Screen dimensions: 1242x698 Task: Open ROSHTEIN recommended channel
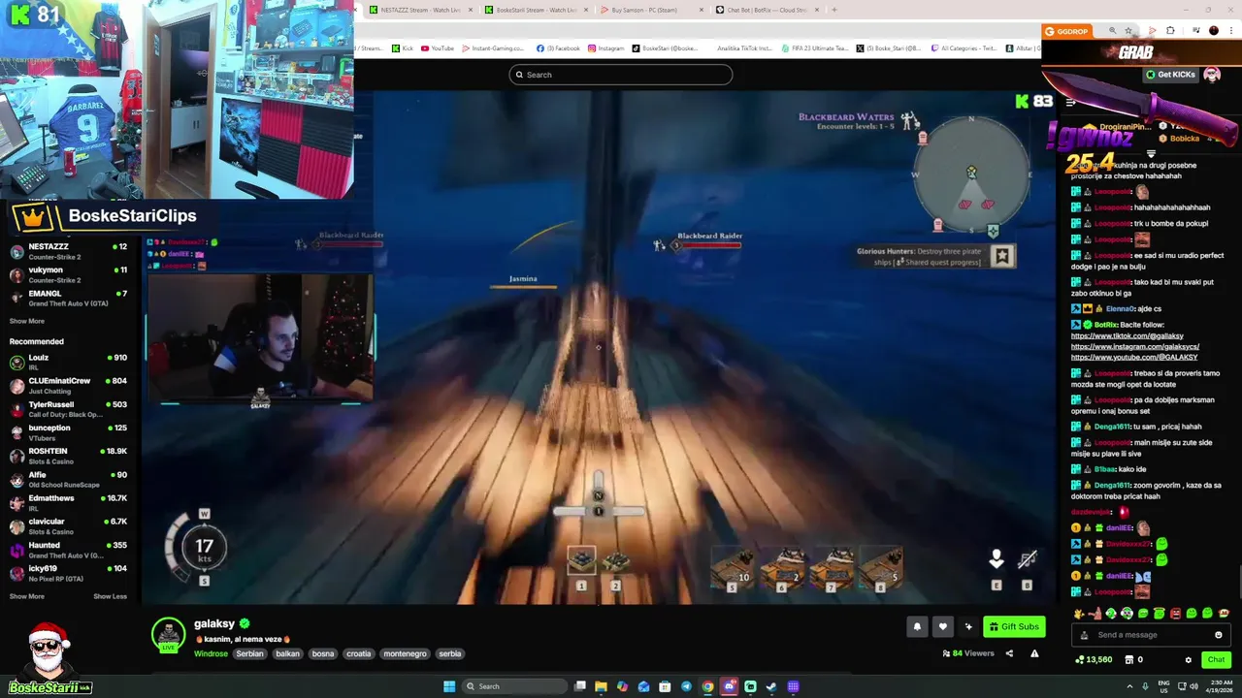(x=68, y=456)
